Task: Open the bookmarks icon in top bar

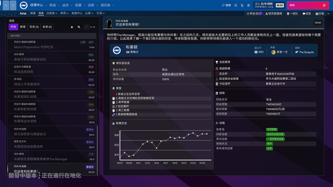Action: [236, 5]
